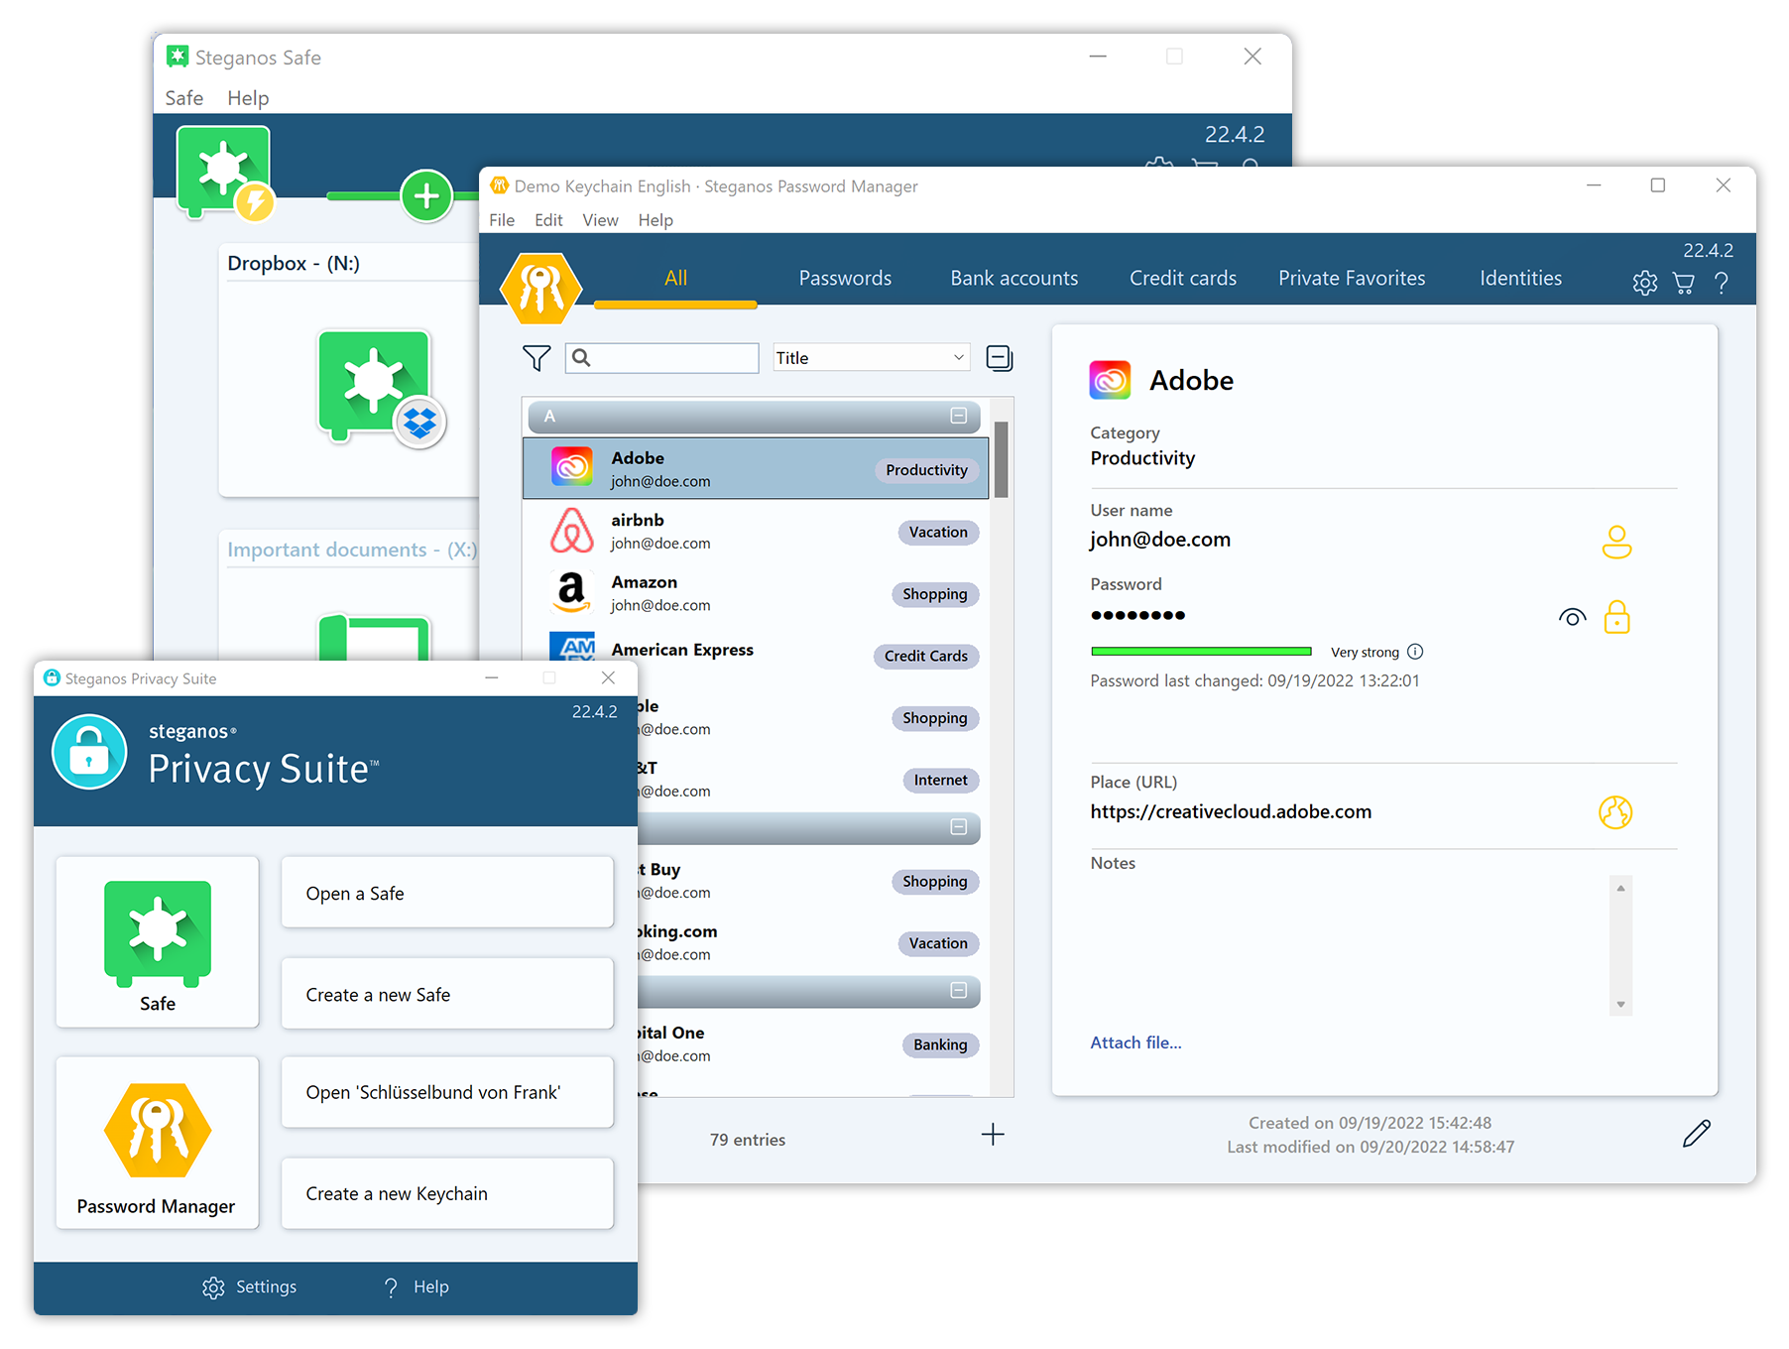Click the Important documents - (X:) safe title
Screen dimensions: 1789x1349
click(x=352, y=550)
